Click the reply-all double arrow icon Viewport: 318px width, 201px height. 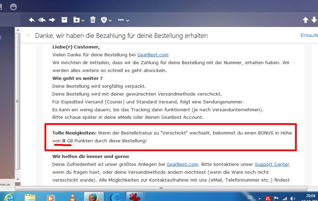(x=42, y=20)
